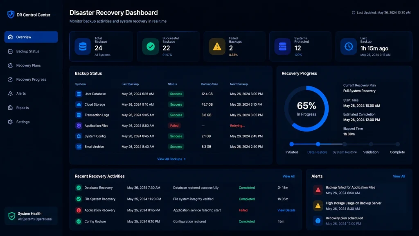Click the System Restore step marker

click(345, 144)
